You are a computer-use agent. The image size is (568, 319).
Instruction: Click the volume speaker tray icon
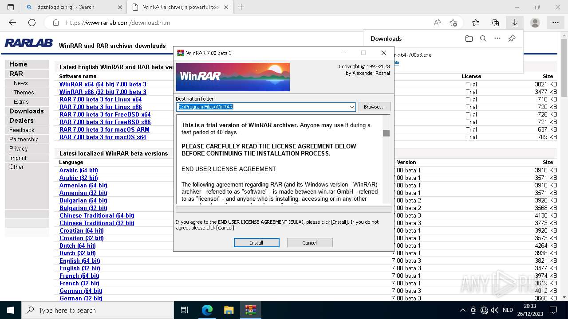point(494,310)
